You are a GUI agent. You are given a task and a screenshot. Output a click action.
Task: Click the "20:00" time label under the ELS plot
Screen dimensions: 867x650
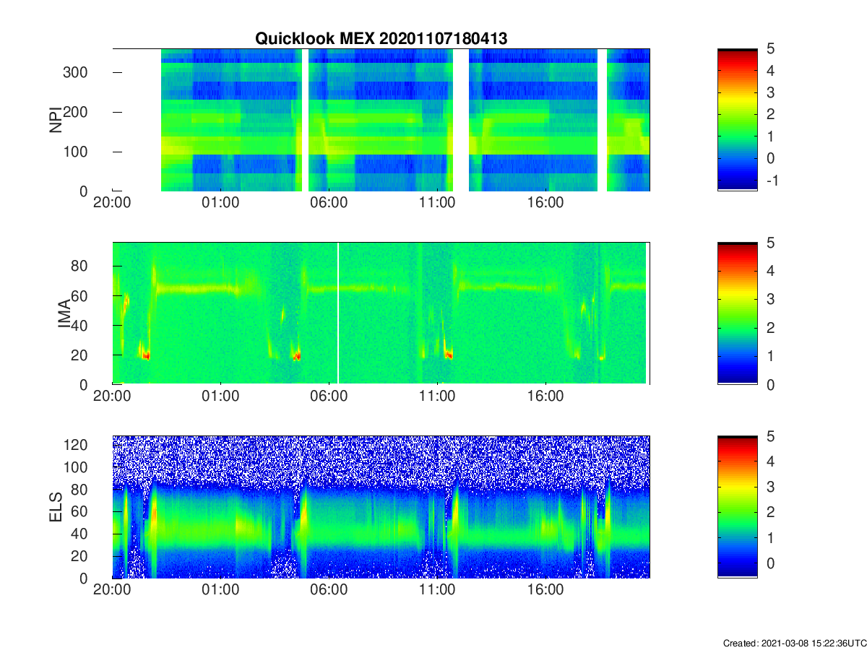click(113, 590)
